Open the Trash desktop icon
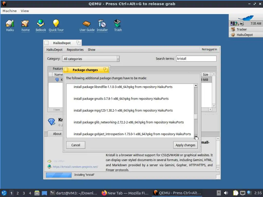The image size is (263, 197). (118, 25)
